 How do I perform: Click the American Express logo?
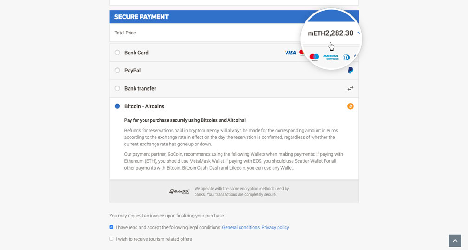[331, 57]
